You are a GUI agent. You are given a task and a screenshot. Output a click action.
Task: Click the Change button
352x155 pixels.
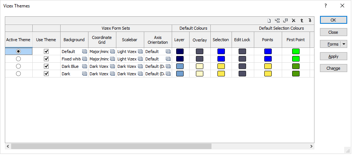(x=333, y=68)
